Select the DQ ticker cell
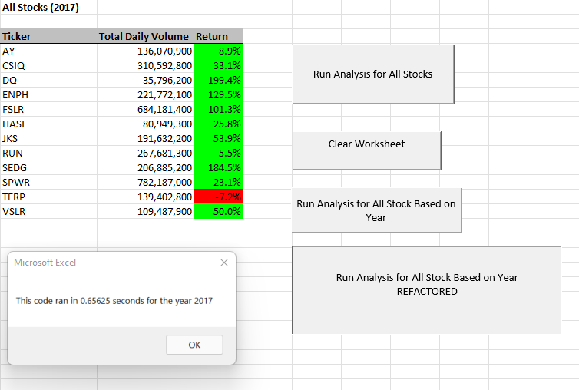This screenshot has width=579, height=390. pos(48,80)
